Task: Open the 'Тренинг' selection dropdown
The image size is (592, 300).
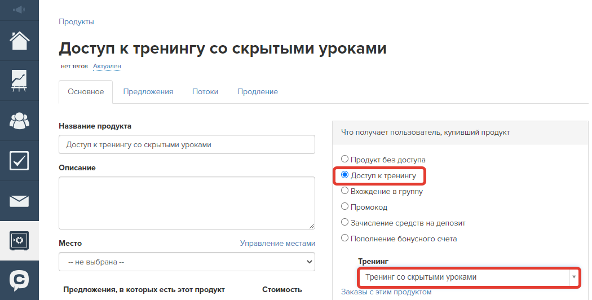Action: click(x=468, y=277)
